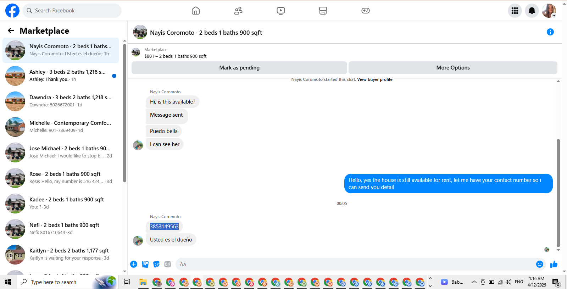The height and width of the screenshot is (289, 567).
Task: Click the "Puedo bella" message bubble
Action: (164, 131)
